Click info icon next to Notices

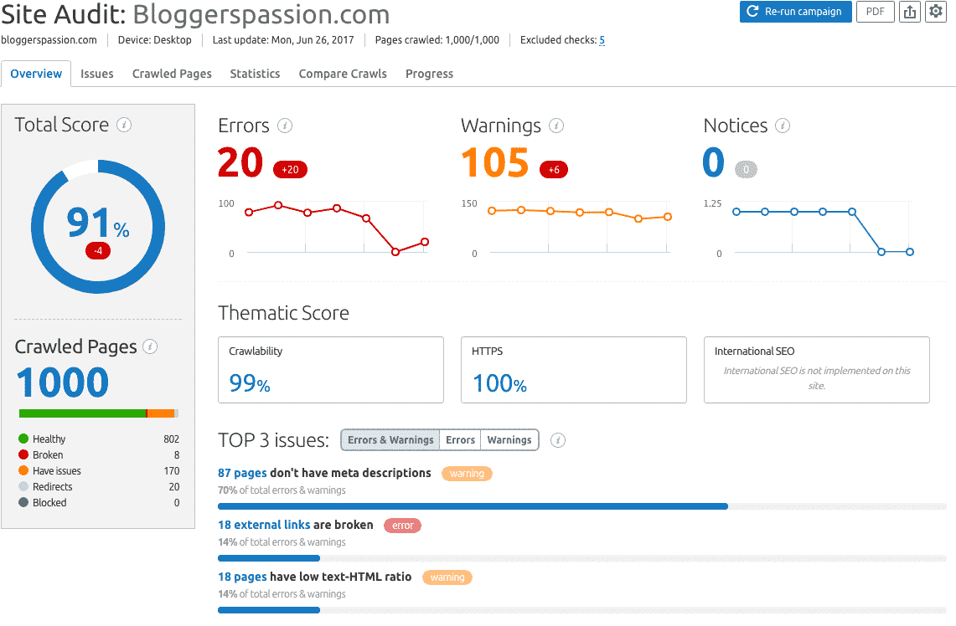click(783, 126)
